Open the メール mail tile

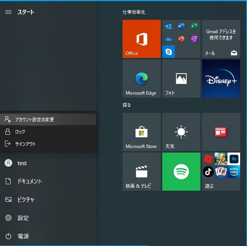[x=221, y=39]
